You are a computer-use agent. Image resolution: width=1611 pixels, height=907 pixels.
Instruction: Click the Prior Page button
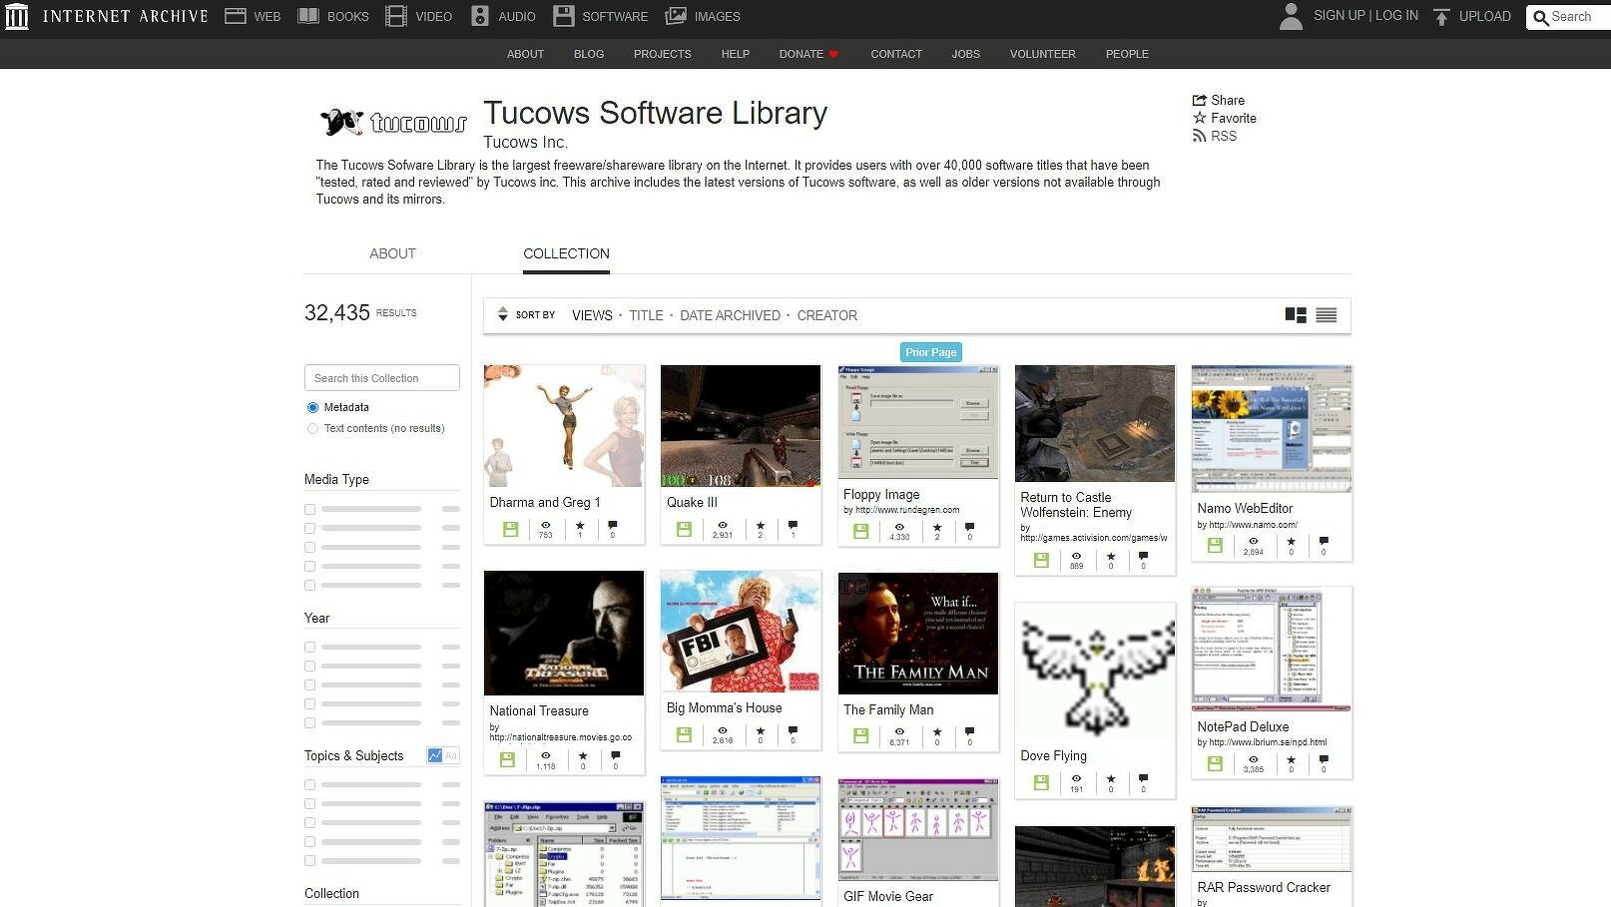[x=931, y=352]
